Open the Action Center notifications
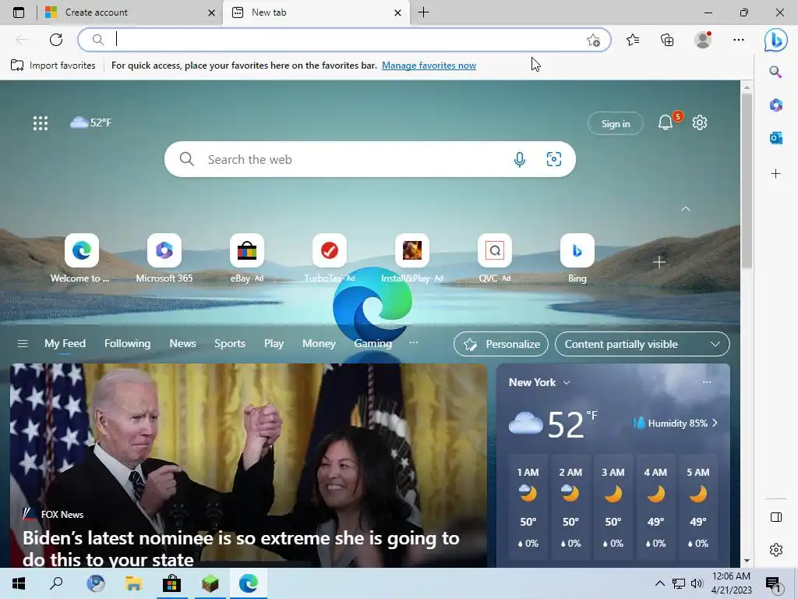The height and width of the screenshot is (599, 798). click(x=773, y=584)
